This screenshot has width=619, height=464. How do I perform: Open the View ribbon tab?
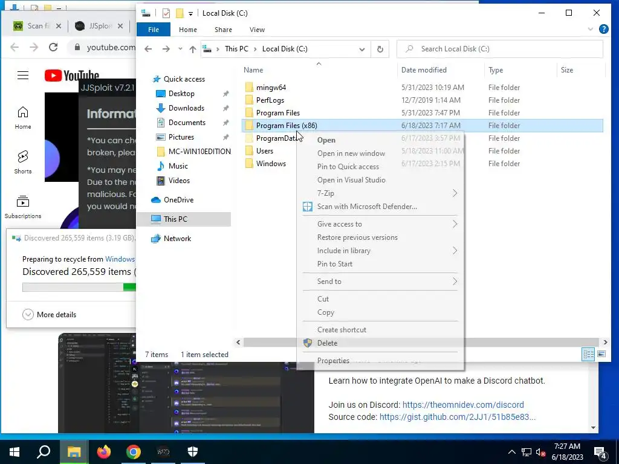tap(257, 30)
